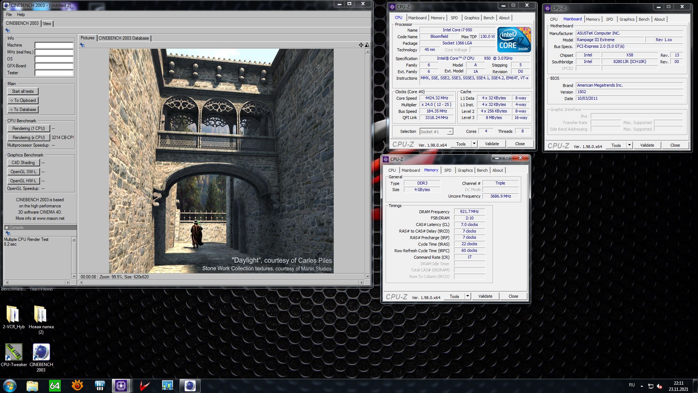Image resolution: width=698 pixels, height=393 pixels.
Task: Launch the CPU-Tweaker desktop shortcut
Action: point(14,355)
